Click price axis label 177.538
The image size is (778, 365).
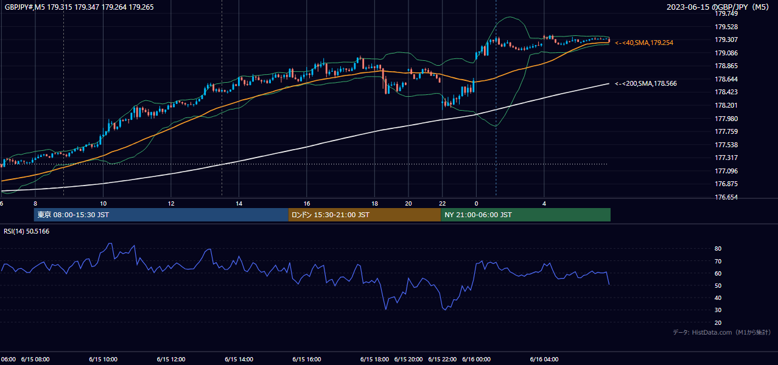click(x=726, y=145)
